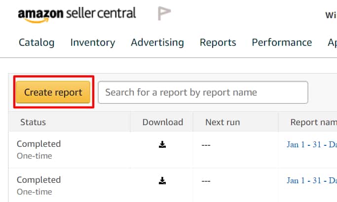
Task: Open the Advertising menu
Action: pos(157,42)
